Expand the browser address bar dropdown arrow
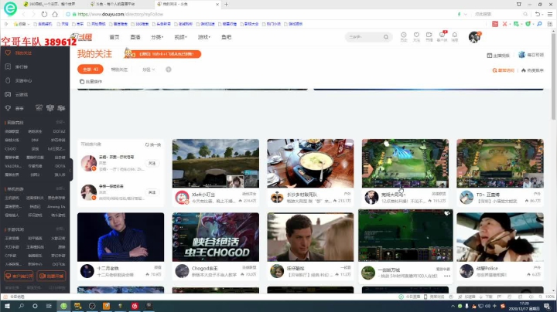 466,14
